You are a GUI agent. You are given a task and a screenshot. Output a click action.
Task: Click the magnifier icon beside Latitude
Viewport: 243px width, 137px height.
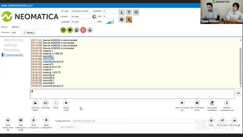[x=94, y=17]
